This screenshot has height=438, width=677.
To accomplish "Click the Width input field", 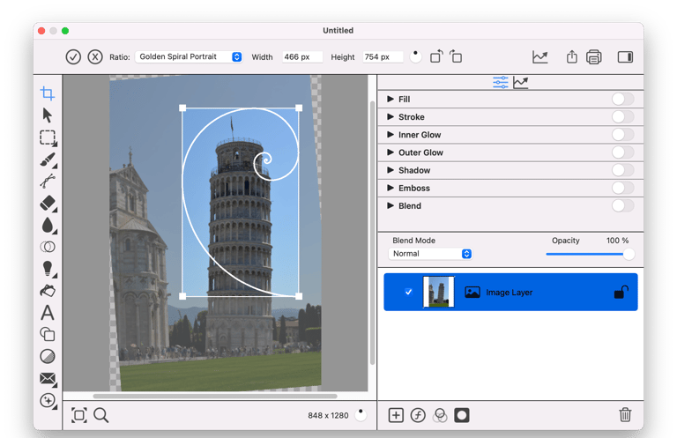I will click(302, 56).
